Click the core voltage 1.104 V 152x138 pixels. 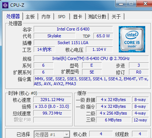(99, 49)
